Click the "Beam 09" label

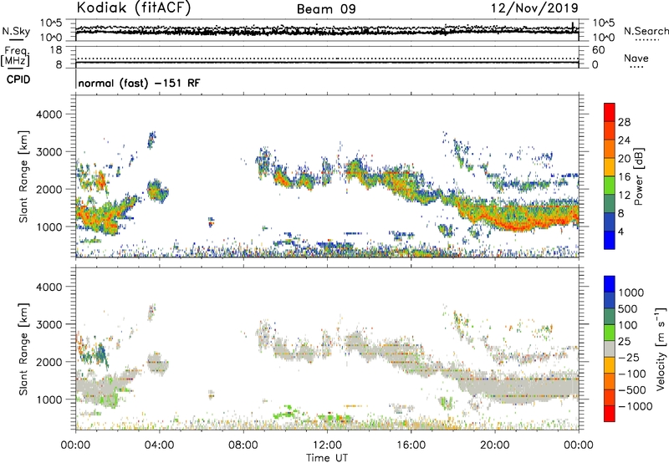(x=326, y=9)
